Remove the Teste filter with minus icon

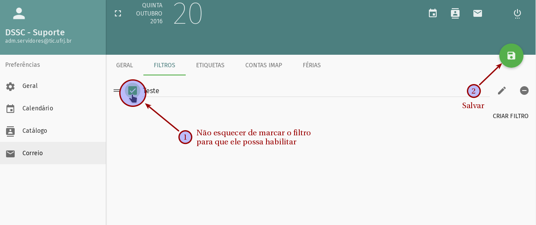click(524, 91)
